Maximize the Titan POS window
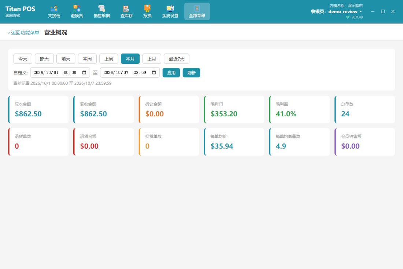403x269 pixels. click(x=383, y=12)
